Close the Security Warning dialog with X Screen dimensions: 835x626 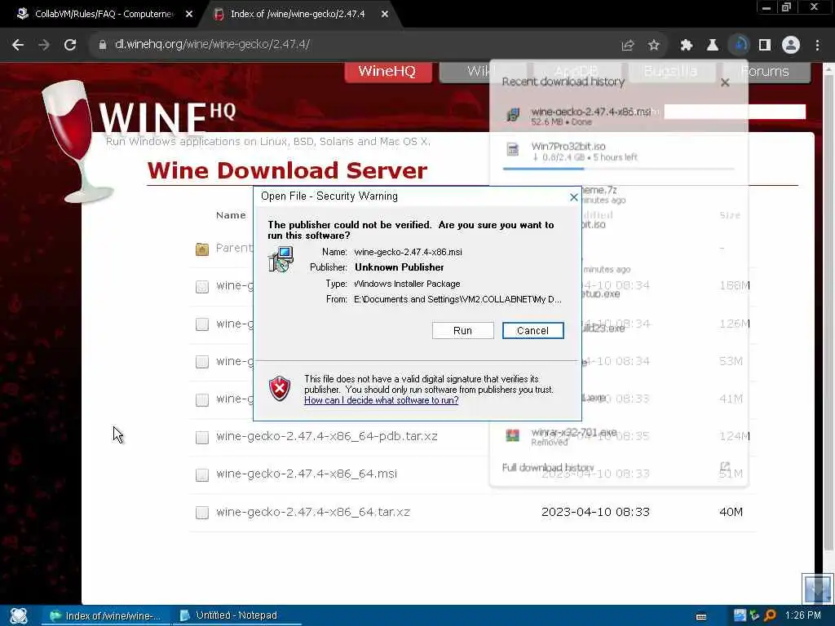pyautogui.click(x=573, y=197)
